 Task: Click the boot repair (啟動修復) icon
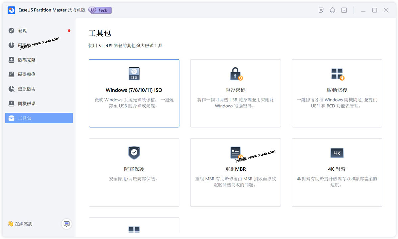[x=337, y=74]
